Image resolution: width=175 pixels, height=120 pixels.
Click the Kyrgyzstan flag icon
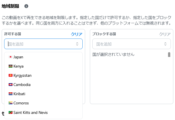point(11,75)
